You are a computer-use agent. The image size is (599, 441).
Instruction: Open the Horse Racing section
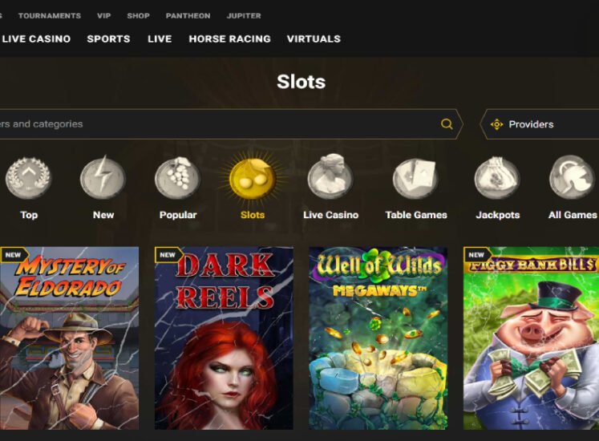coord(229,38)
